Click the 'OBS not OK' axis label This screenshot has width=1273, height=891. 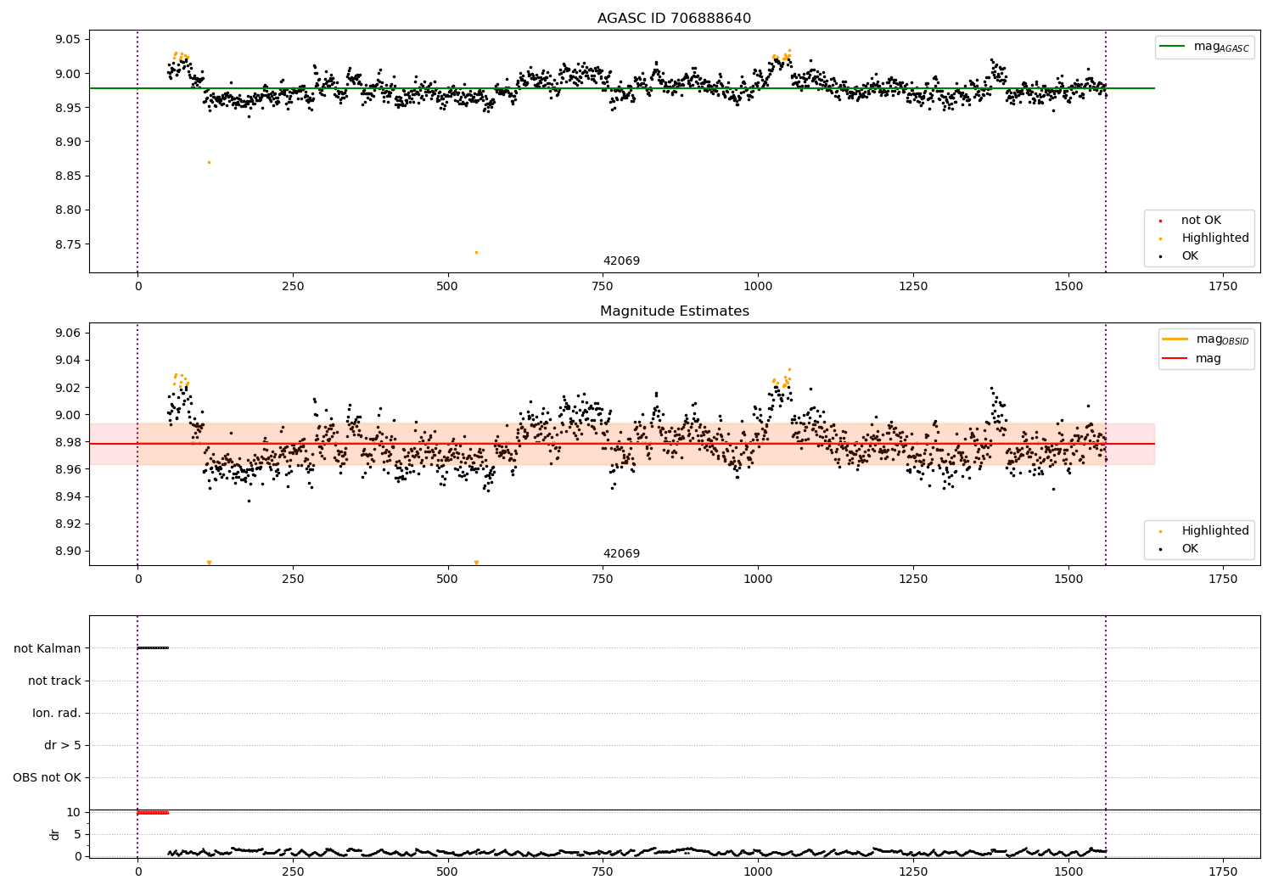pyautogui.click(x=47, y=777)
